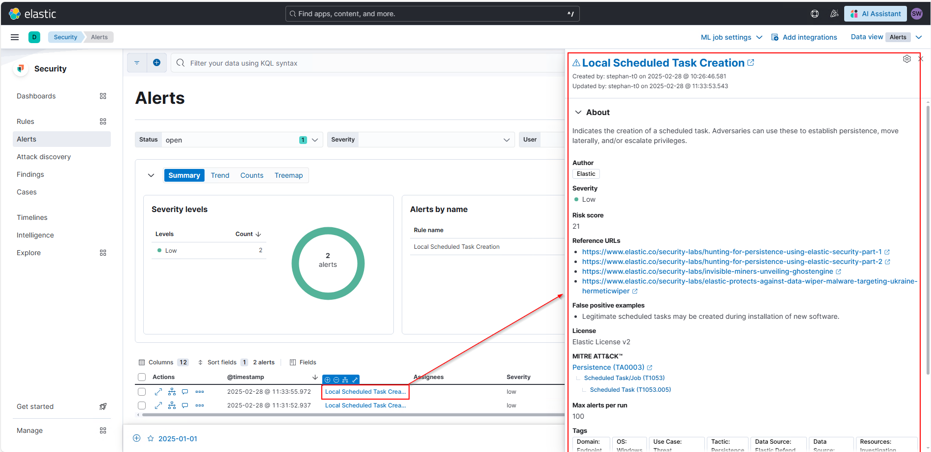Open the Manage submenu grid icon
The image size is (931, 452).
[103, 430]
